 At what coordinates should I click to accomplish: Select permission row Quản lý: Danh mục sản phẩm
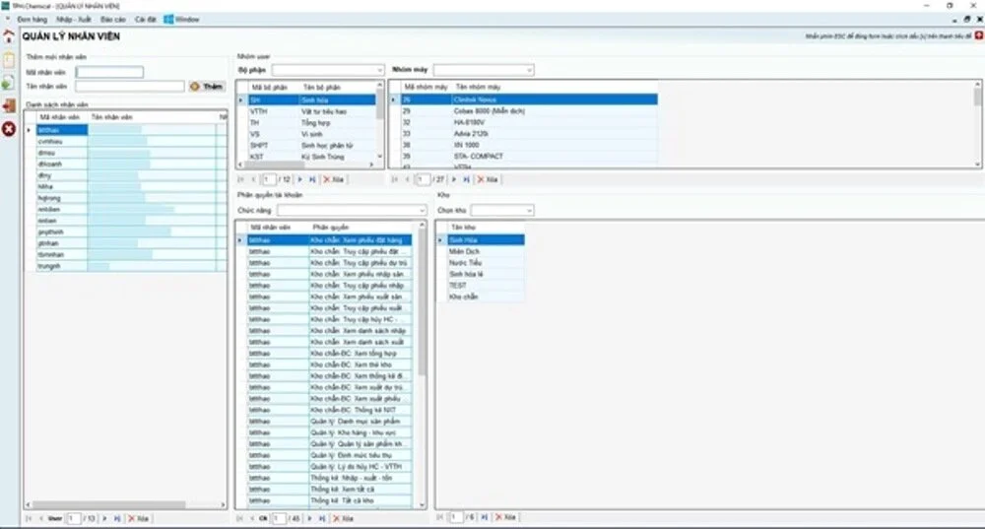tap(325, 422)
